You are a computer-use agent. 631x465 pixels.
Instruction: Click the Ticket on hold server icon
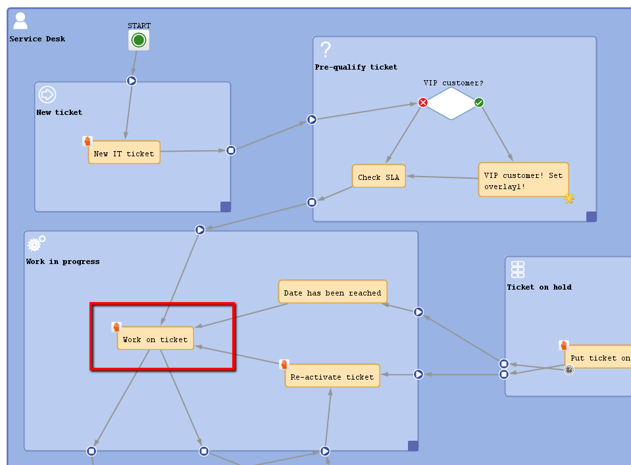(518, 269)
